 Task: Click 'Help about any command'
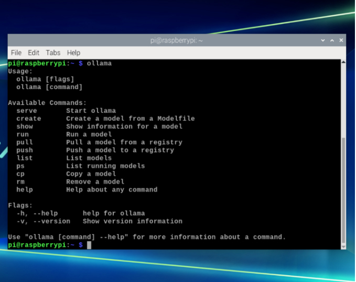112,190
